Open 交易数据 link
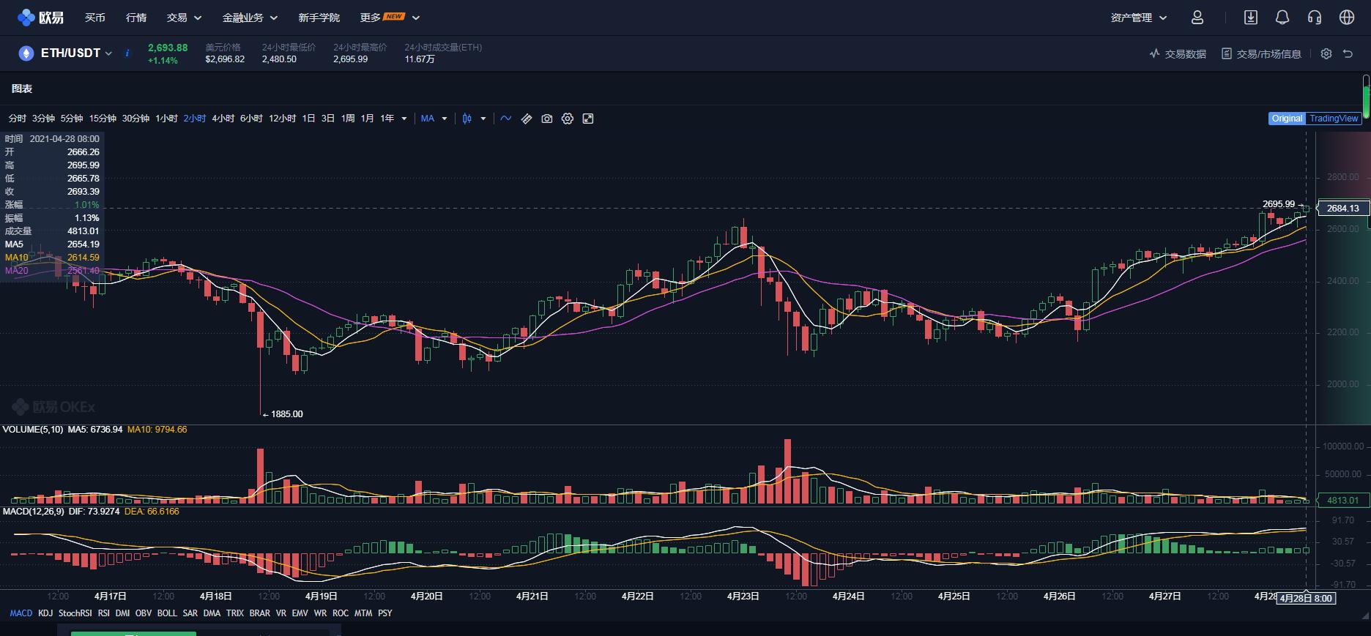Image resolution: width=1371 pixels, height=636 pixels. (x=1178, y=54)
